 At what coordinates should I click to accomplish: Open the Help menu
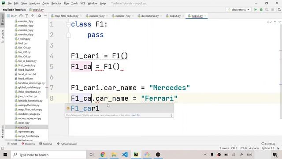[103, 3]
